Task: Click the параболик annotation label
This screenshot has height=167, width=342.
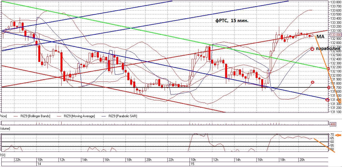Action: tap(328, 49)
